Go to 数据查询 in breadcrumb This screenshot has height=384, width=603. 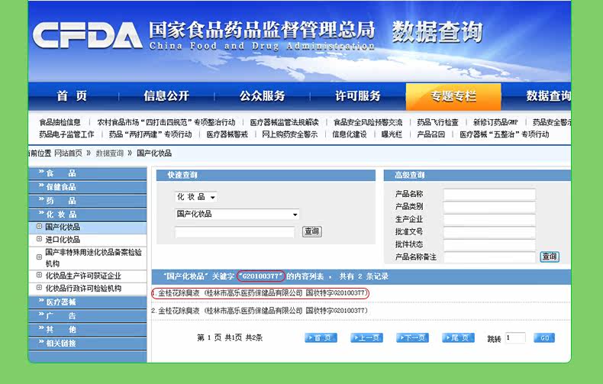click(110, 153)
